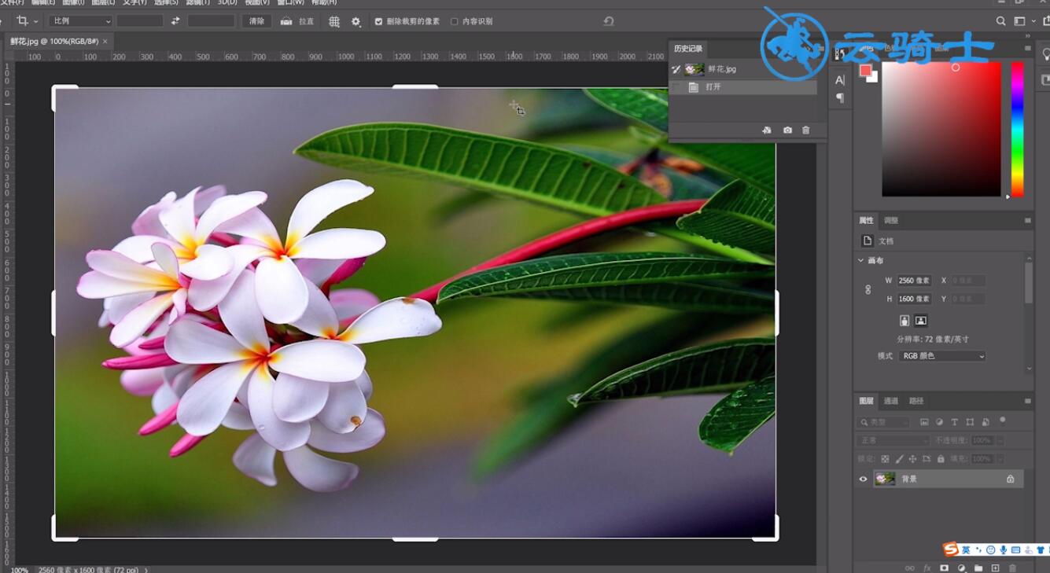Screen dimensions: 1050x573
Task: Delete current state trash icon in History
Action: tap(806, 130)
